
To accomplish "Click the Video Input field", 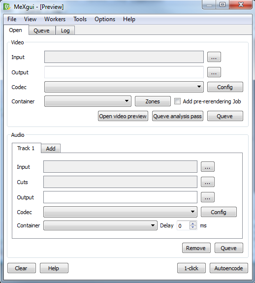I will [124, 57].
